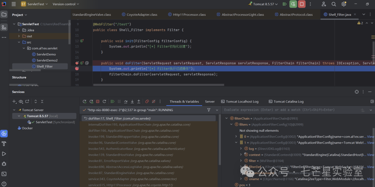Viewport: 375px width, 187px height.
Task: Switch to CoyoteAdapter.class tab
Action: click(x=140, y=15)
